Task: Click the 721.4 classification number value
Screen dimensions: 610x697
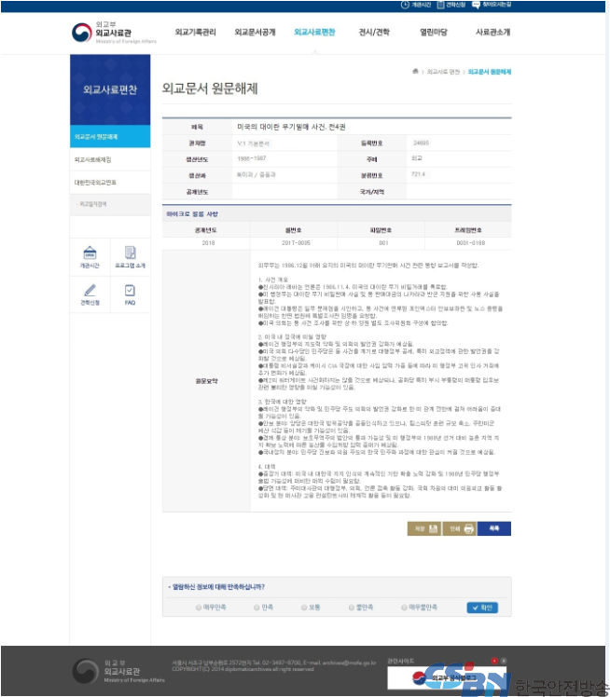Action: click(x=418, y=174)
